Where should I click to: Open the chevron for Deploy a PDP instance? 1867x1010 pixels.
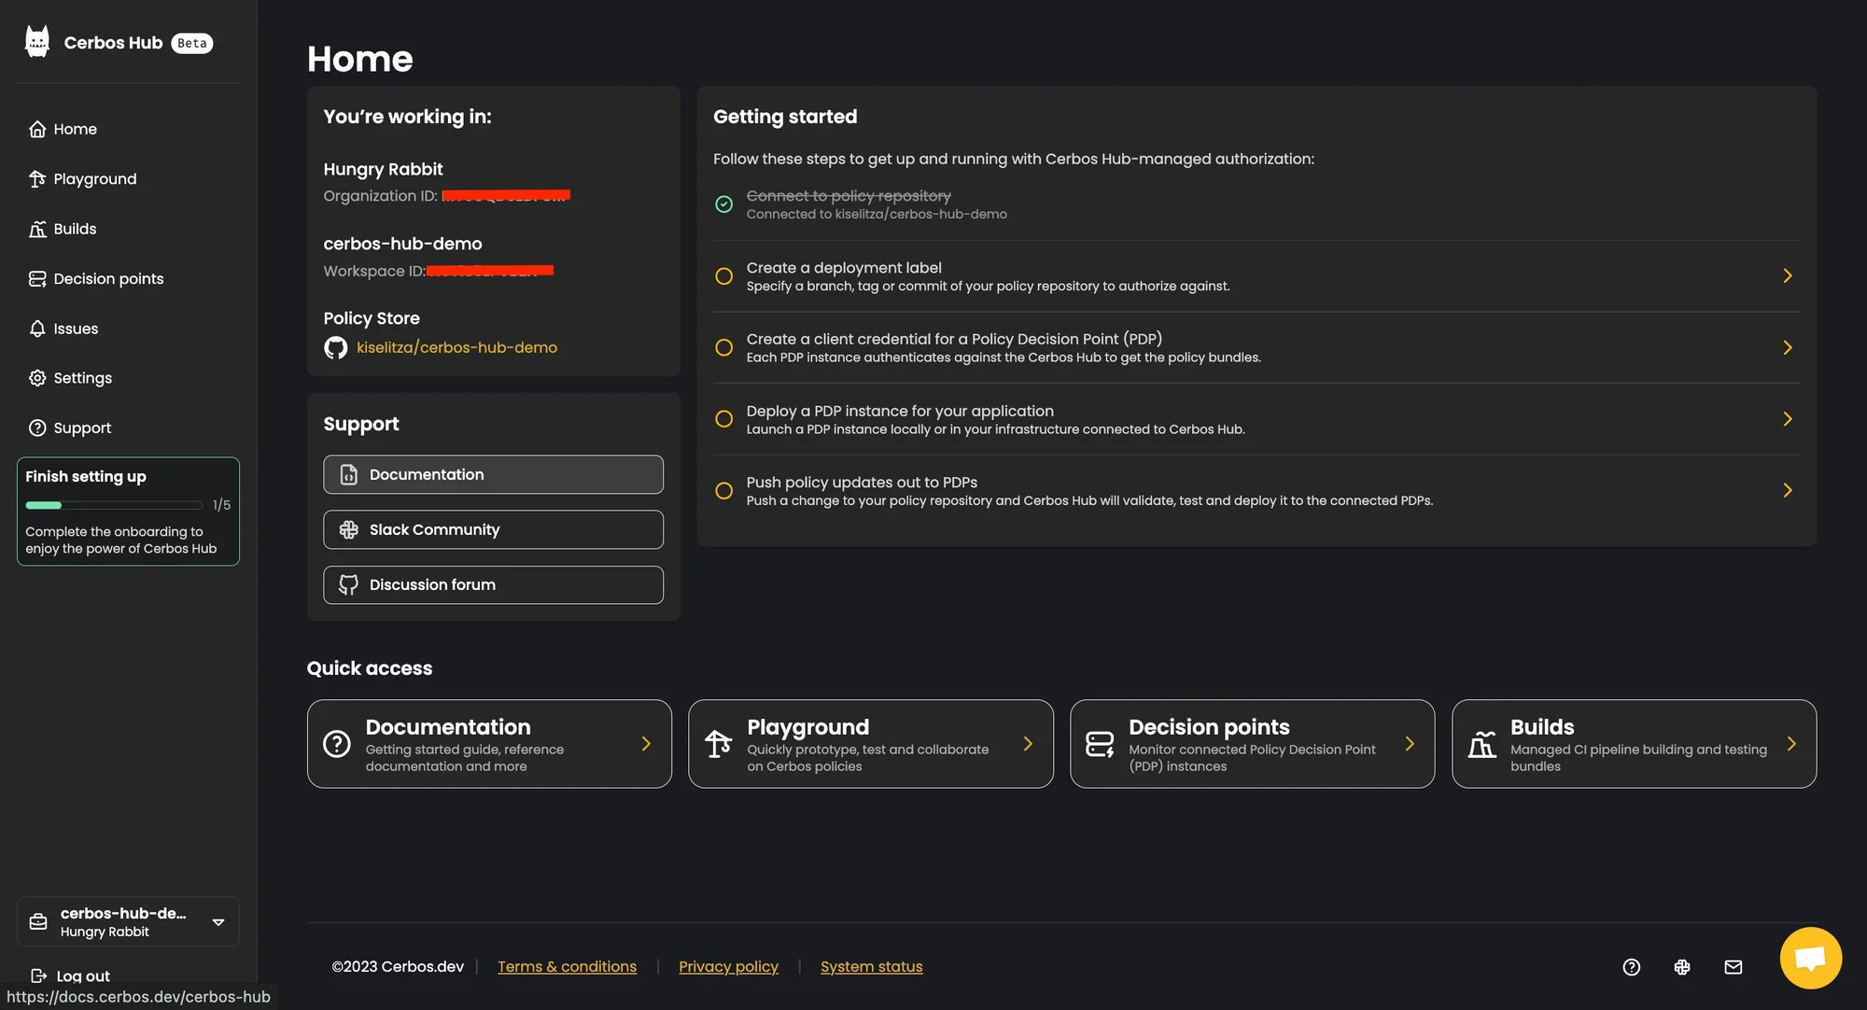coord(1788,418)
